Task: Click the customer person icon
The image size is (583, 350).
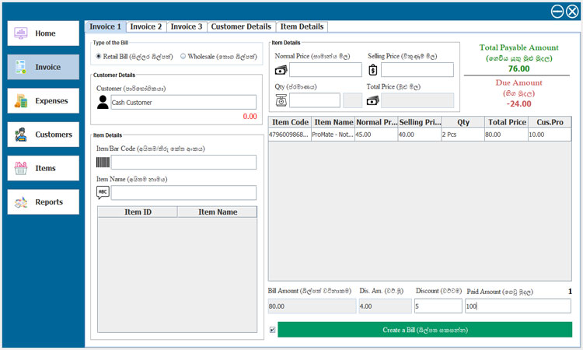Action: click(x=103, y=102)
